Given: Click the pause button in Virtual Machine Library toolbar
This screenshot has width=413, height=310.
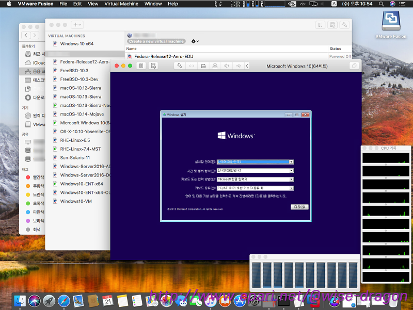Looking at the screenshot, I should (320, 25).
